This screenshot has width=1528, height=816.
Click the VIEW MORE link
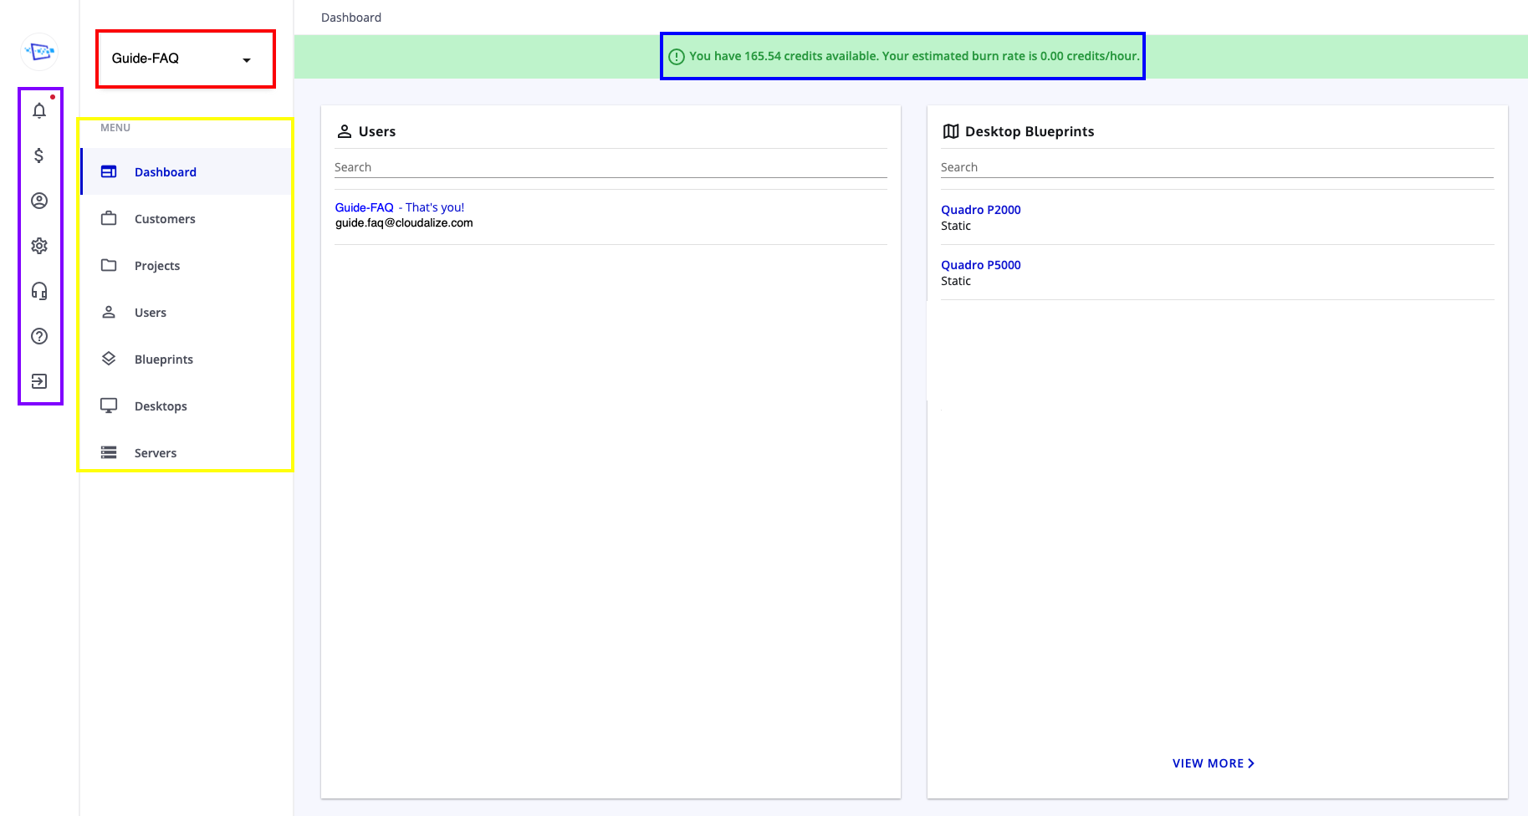click(1213, 763)
